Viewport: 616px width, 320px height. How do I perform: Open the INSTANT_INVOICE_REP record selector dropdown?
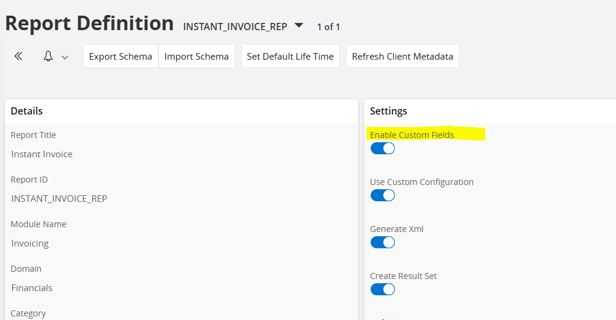[299, 26]
